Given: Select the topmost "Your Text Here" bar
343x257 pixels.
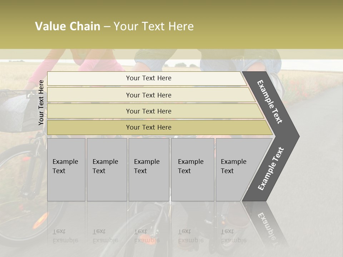Looking at the screenshot, I should tap(148, 78).
